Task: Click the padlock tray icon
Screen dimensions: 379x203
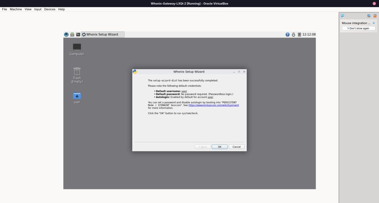Action: click(x=293, y=34)
